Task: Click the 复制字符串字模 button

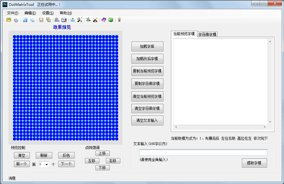Action: pos(147,84)
